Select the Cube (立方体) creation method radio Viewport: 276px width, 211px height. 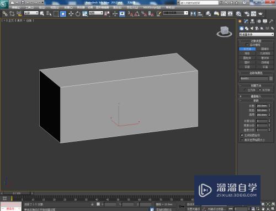245,90
